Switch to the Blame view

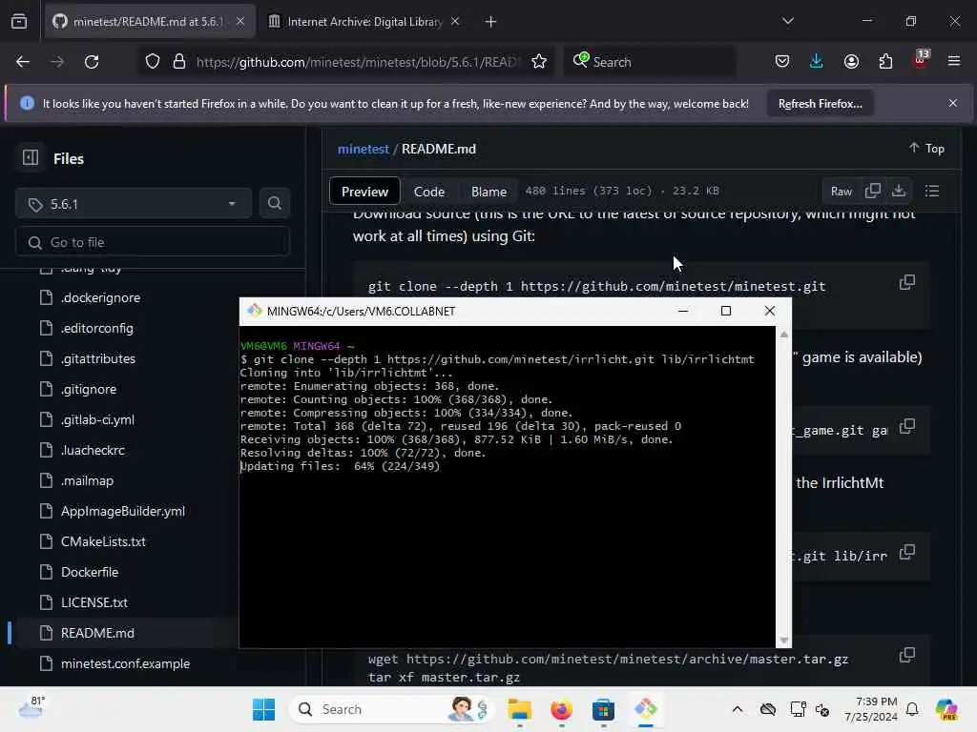[488, 192]
